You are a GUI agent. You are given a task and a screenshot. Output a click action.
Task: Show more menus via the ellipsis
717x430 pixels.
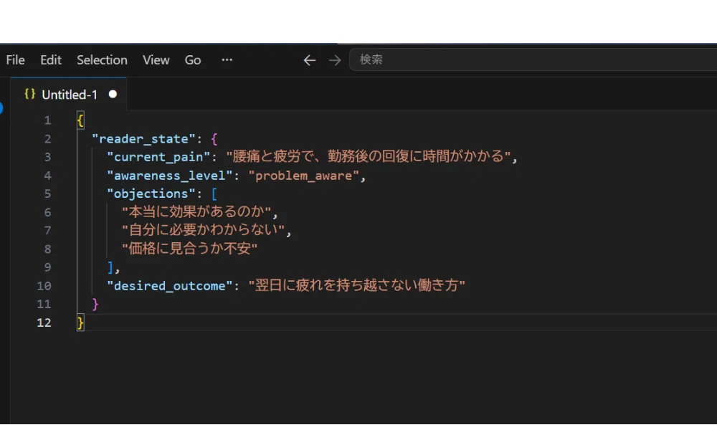pos(227,60)
